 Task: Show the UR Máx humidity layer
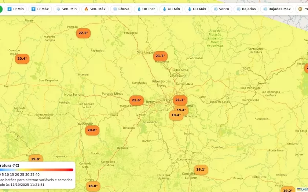pyautogui.click(x=197, y=9)
